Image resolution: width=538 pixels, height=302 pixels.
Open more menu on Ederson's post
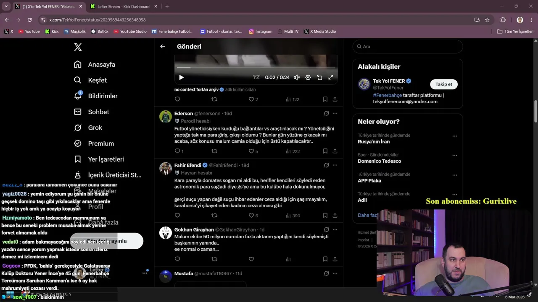(x=335, y=113)
